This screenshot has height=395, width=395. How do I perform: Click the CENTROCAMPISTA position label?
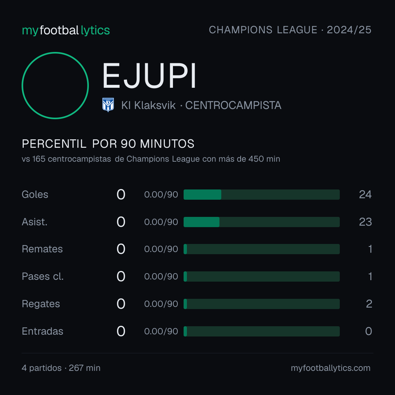point(233,105)
